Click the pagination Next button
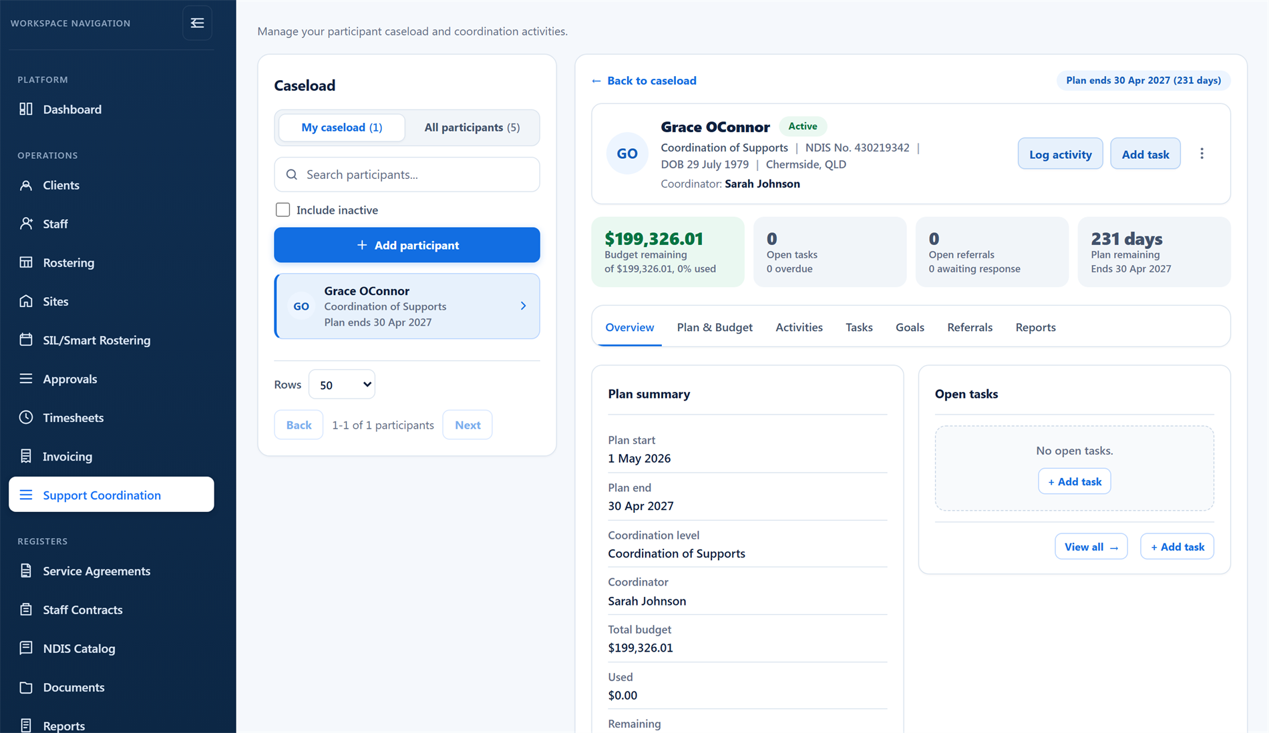This screenshot has height=733, width=1269. 467,425
